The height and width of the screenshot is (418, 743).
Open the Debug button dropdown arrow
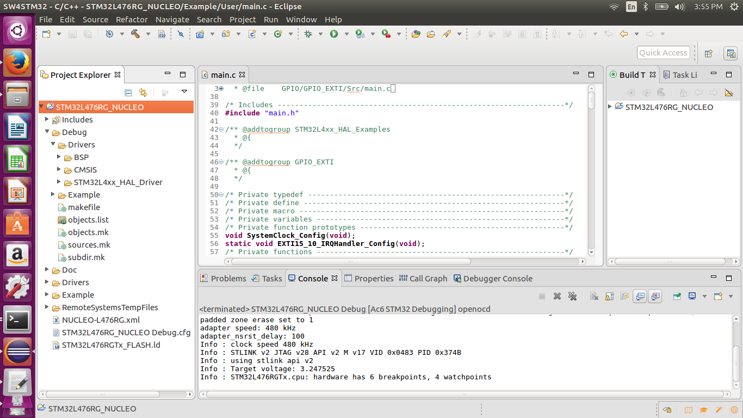pos(321,34)
